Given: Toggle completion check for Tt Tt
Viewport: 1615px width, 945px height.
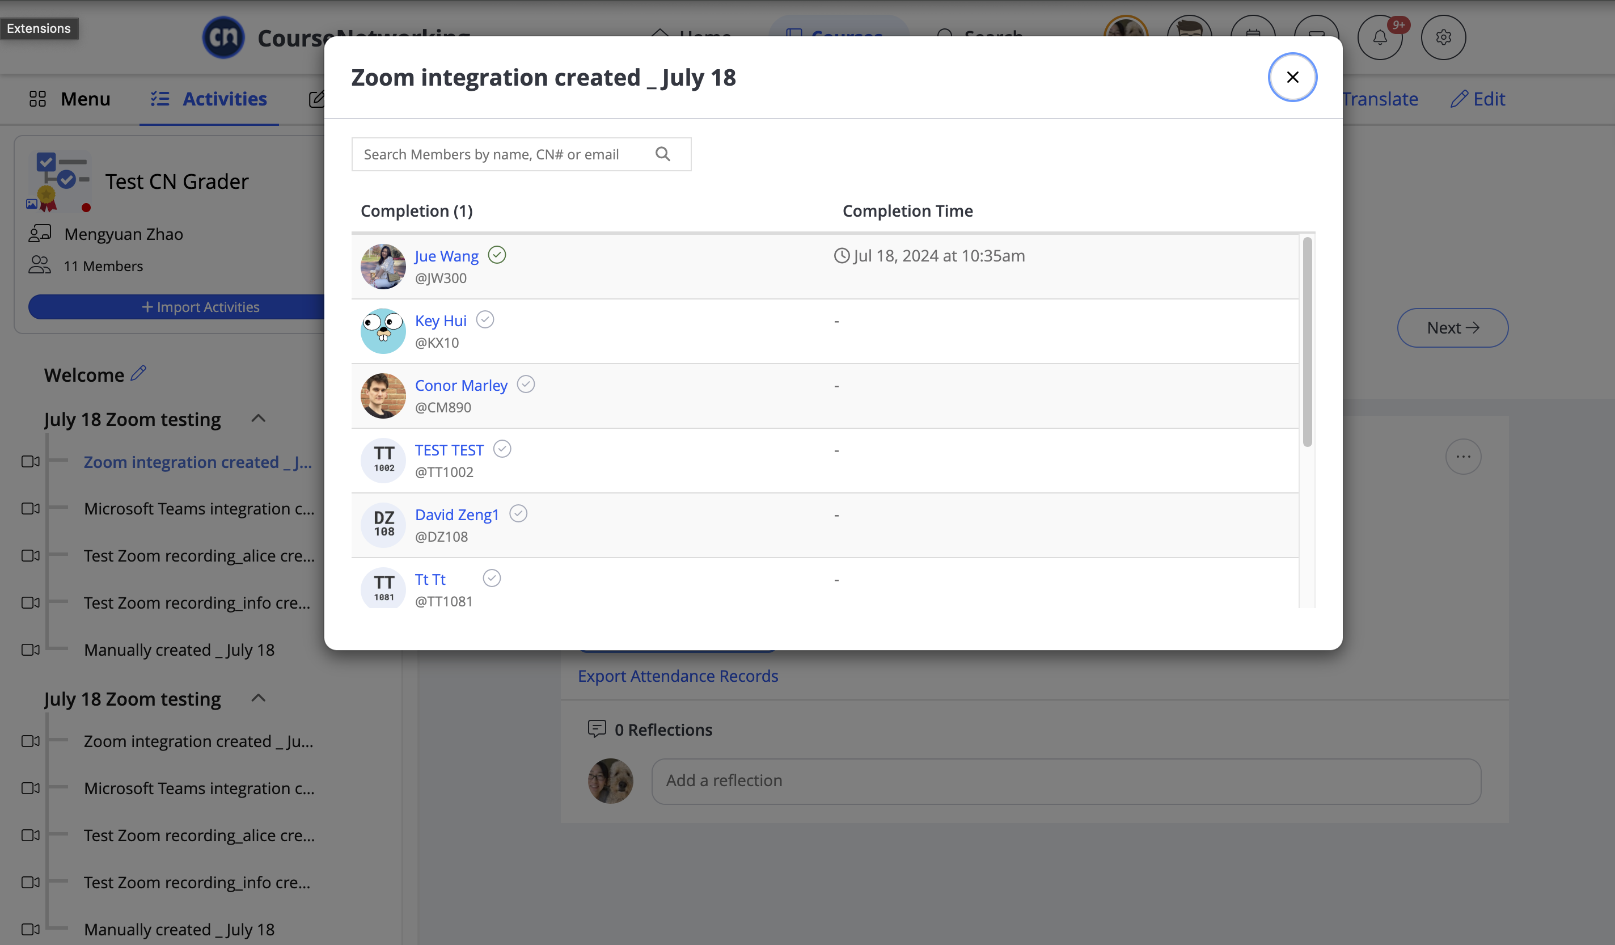Looking at the screenshot, I should pos(492,578).
